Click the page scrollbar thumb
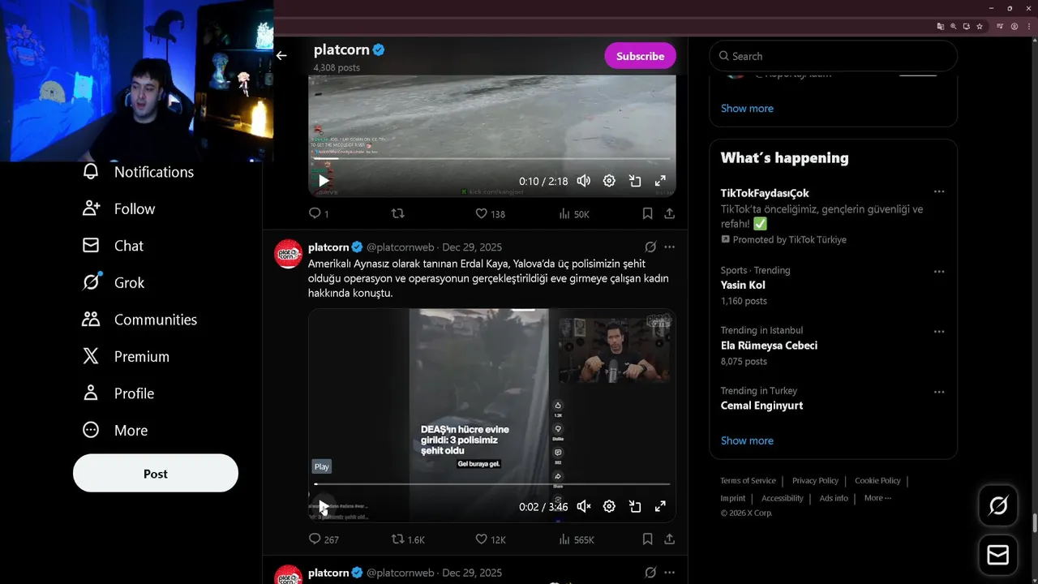The height and width of the screenshot is (584, 1038). coord(1034,523)
